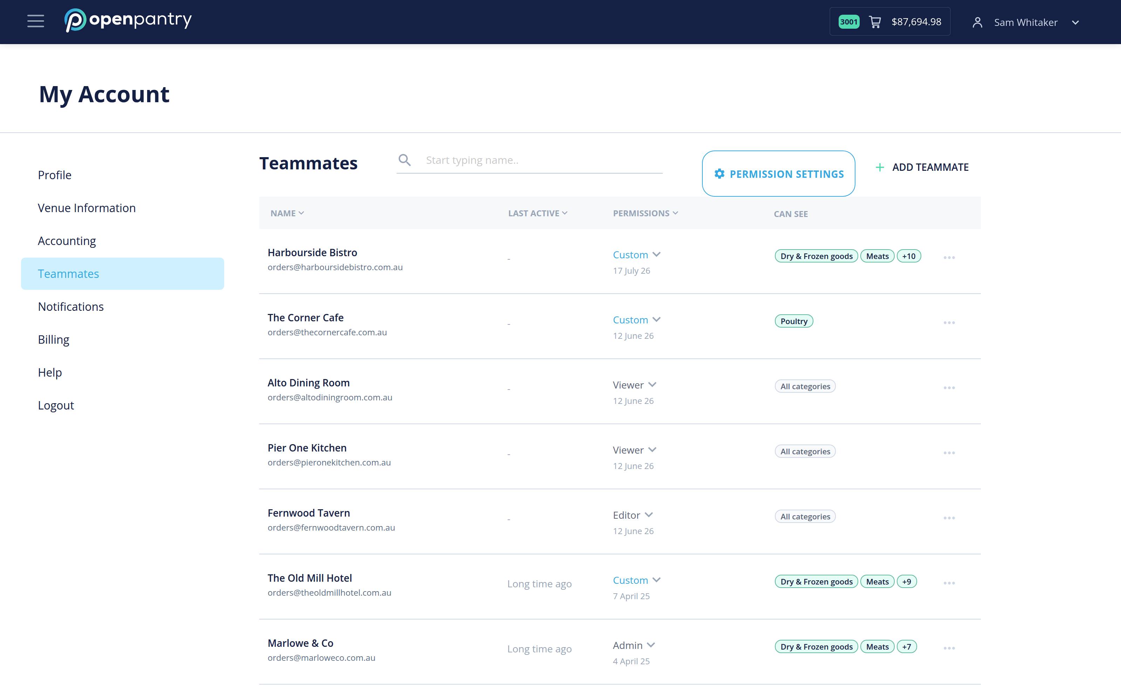1121x700 pixels.
Task: Click email orders@marloweco.com.au
Action: pyautogui.click(x=322, y=658)
